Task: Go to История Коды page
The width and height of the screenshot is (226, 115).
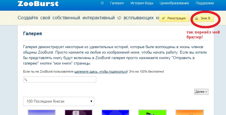Action: [142, 3]
